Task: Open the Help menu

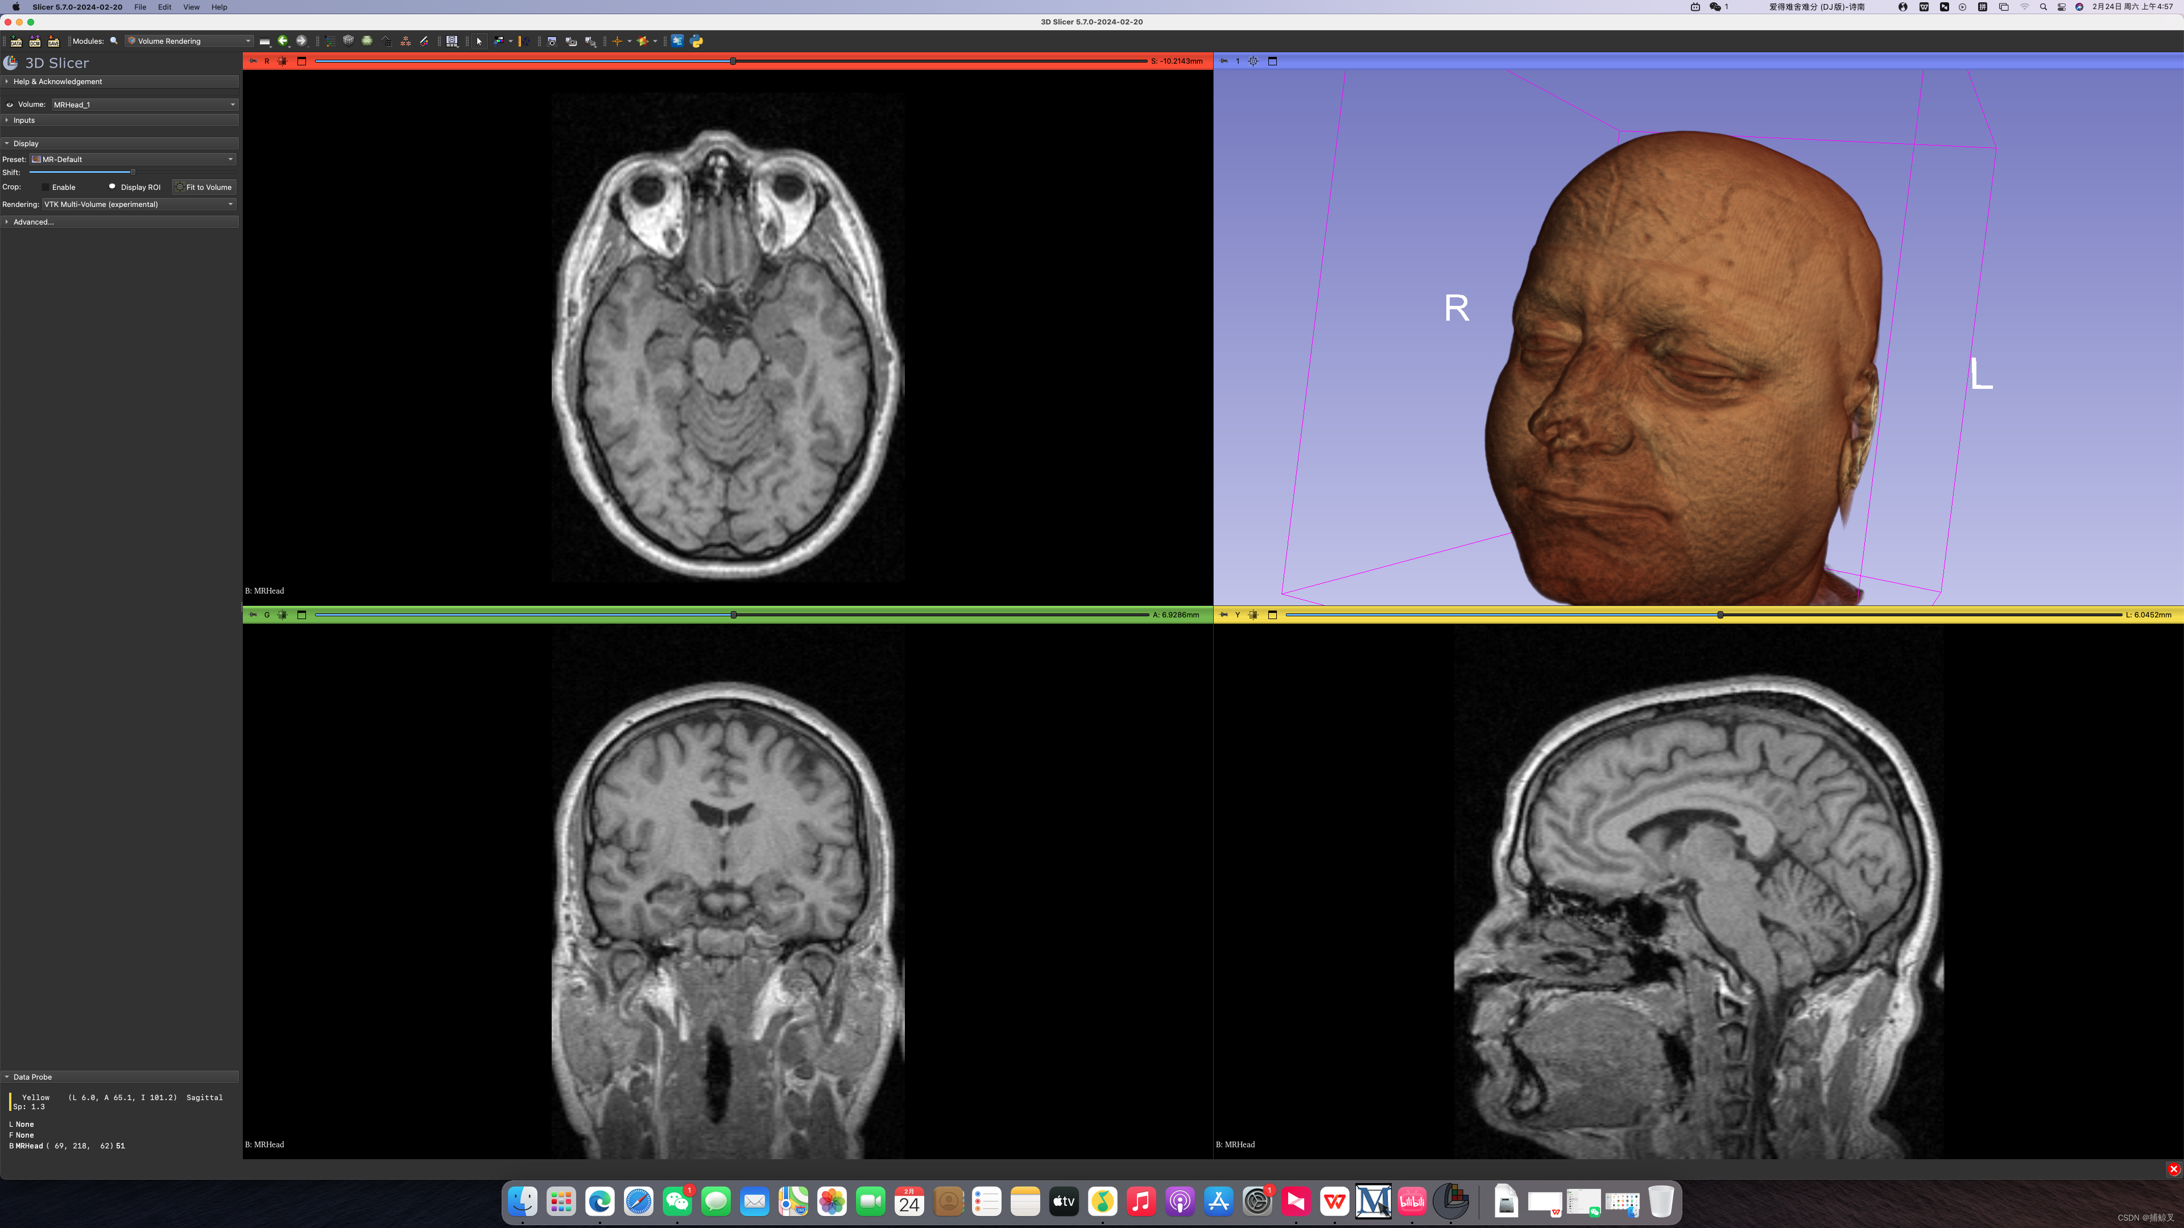Action: (x=219, y=7)
